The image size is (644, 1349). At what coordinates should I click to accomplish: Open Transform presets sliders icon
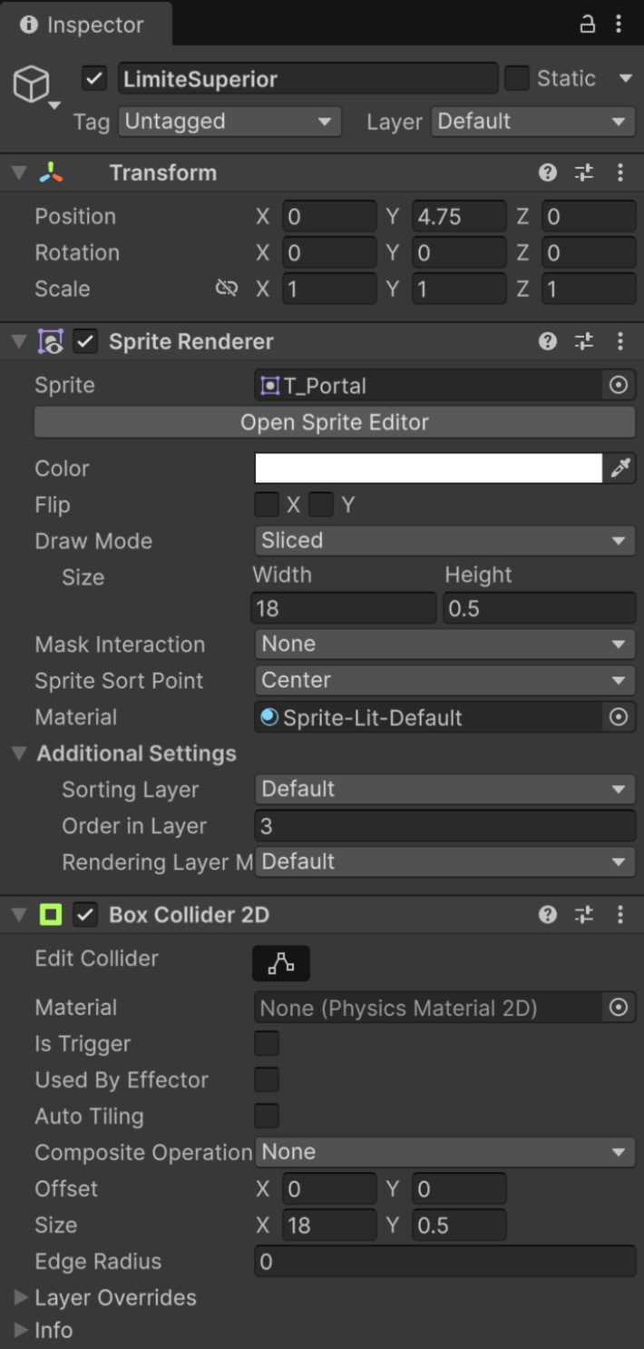point(584,172)
